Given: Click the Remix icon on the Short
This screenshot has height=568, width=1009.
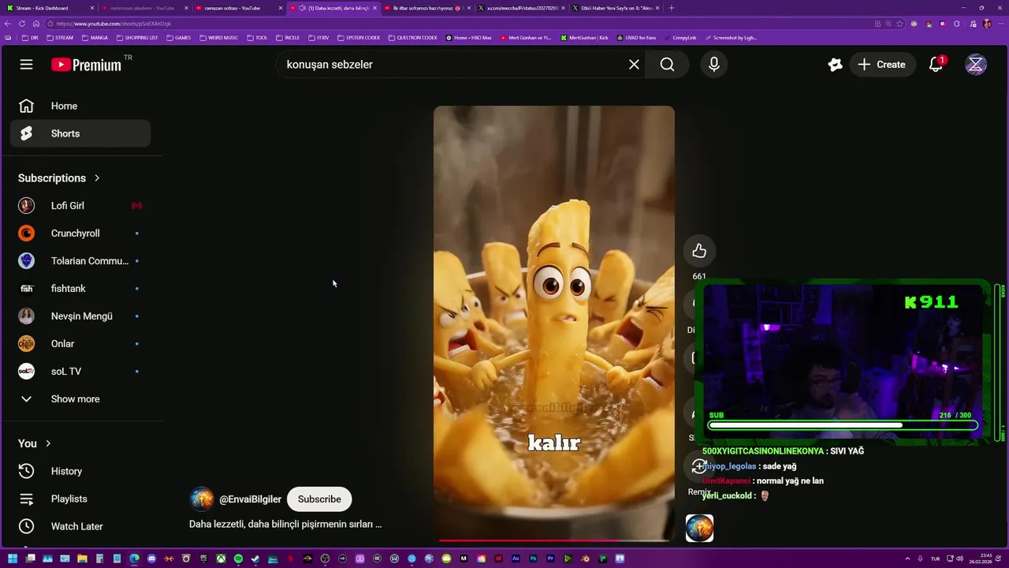Looking at the screenshot, I should [x=699, y=466].
